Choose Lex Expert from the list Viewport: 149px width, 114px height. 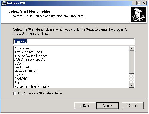(22, 67)
